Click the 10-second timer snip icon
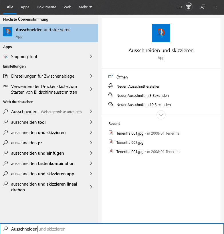Screen dimensions: 224x234 click(x=111, y=105)
